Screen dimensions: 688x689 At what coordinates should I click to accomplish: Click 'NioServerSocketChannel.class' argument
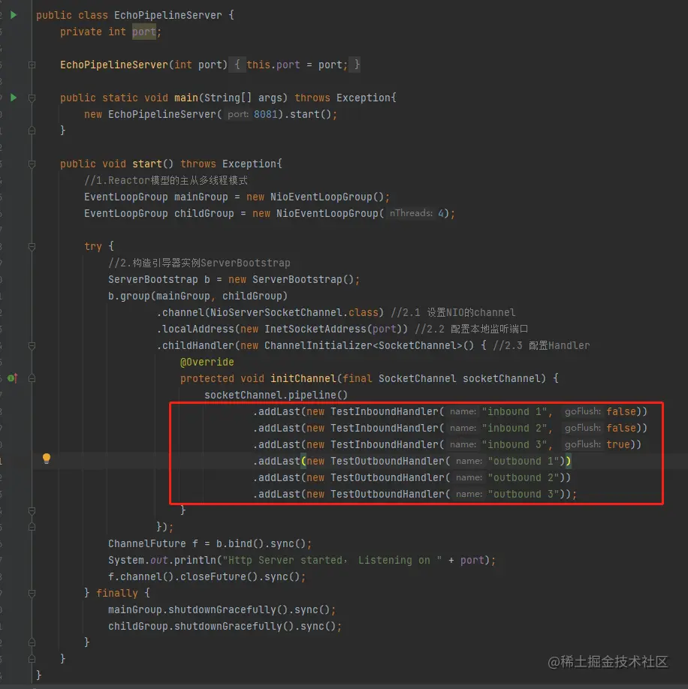(294, 312)
